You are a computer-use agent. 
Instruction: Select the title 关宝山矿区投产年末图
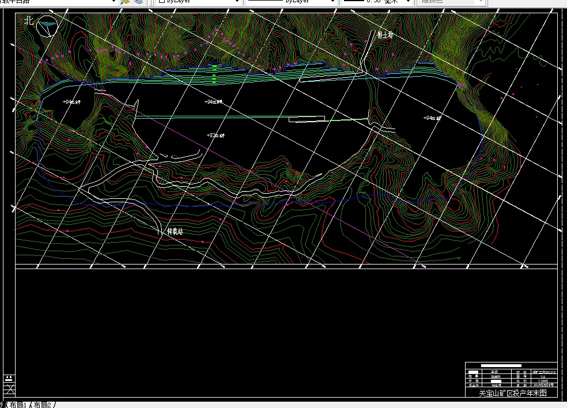point(513,393)
